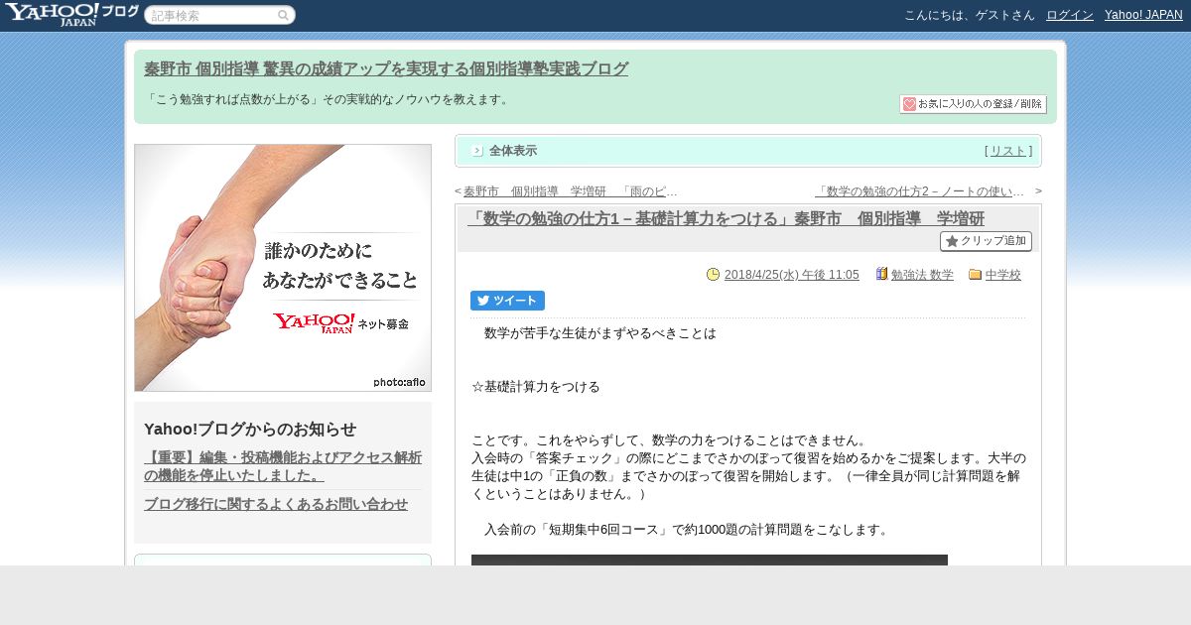Click the dark image below the article text
The height and width of the screenshot is (625, 1191).
pos(710,561)
